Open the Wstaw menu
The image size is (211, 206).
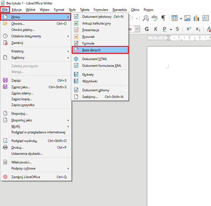(x=44, y=10)
